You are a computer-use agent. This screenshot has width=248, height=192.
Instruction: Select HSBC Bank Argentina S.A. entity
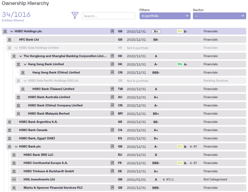pos(38,122)
